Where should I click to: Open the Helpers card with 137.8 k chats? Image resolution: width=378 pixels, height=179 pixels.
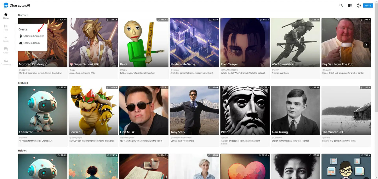click(x=194, y=166)
